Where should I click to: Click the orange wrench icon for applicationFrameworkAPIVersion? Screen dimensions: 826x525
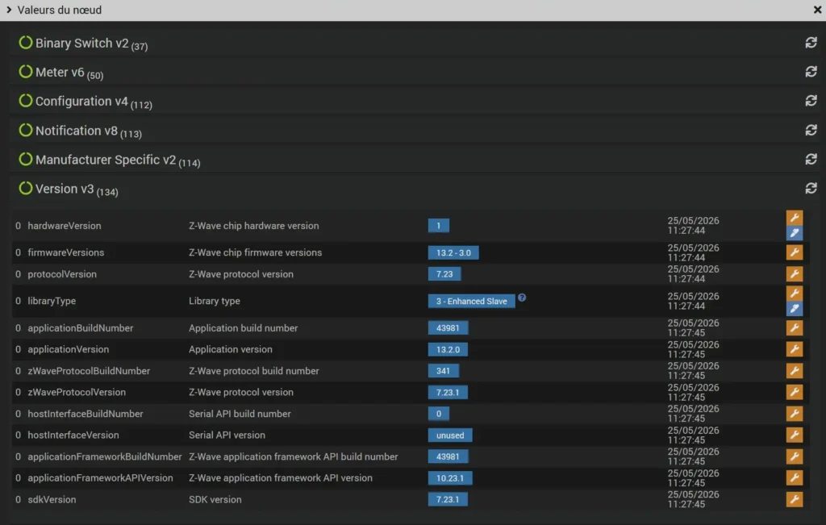click(795, 477)
